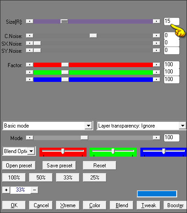Expand the Layer transparency: Ignore dropdown

(183, 126)
